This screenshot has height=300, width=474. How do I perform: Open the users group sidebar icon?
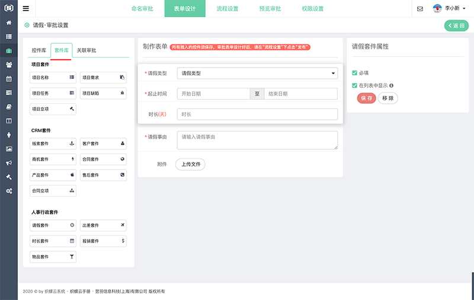(x=9, y=65)
